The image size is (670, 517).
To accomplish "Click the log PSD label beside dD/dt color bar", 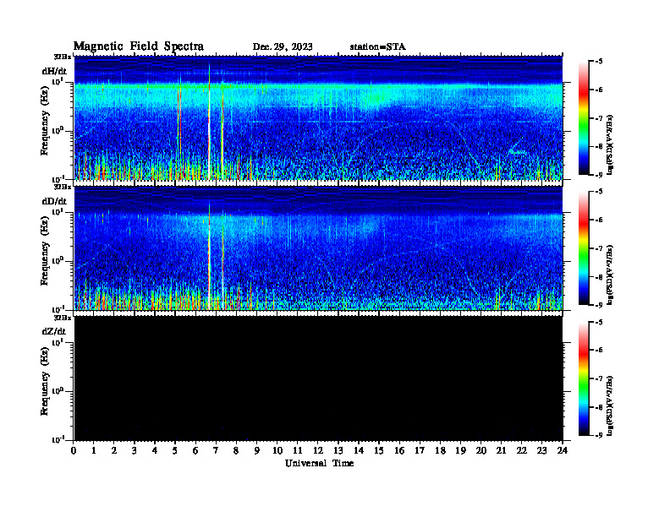I will point(611,275).
